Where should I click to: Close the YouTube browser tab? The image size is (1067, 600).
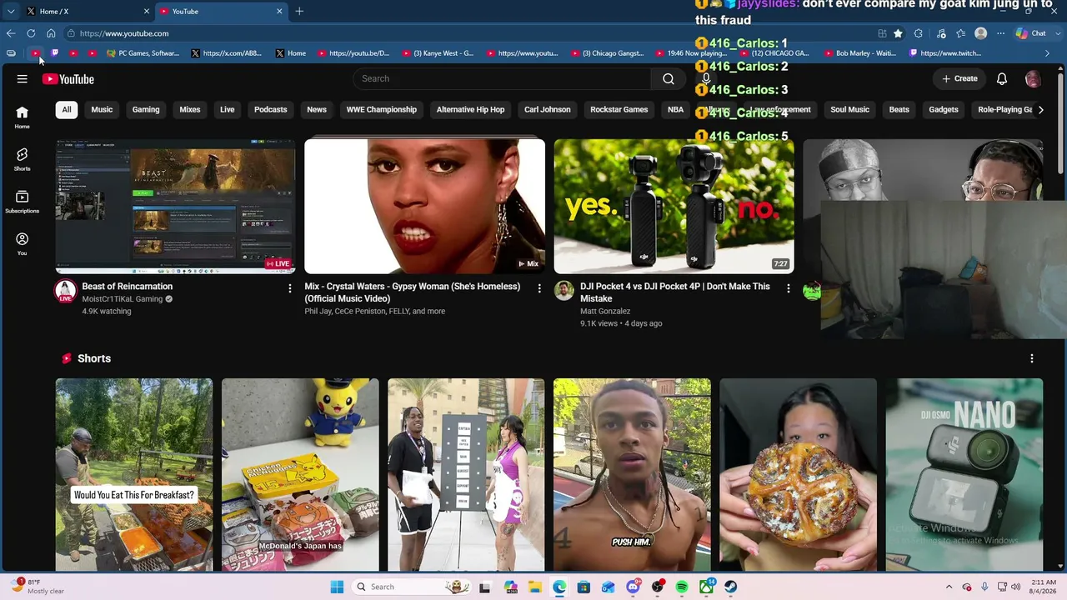click(x=279, y=12)
